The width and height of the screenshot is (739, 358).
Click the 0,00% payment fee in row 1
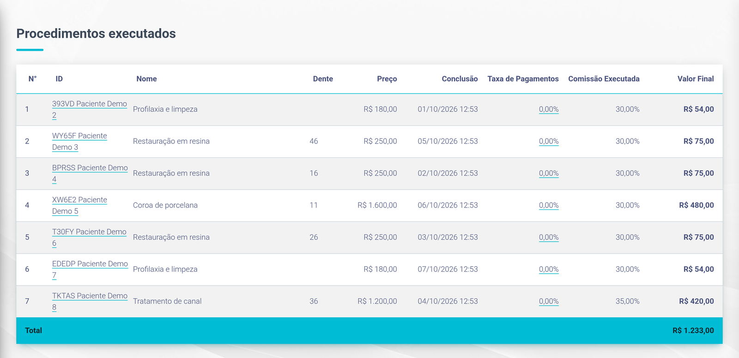pos(549,109)
